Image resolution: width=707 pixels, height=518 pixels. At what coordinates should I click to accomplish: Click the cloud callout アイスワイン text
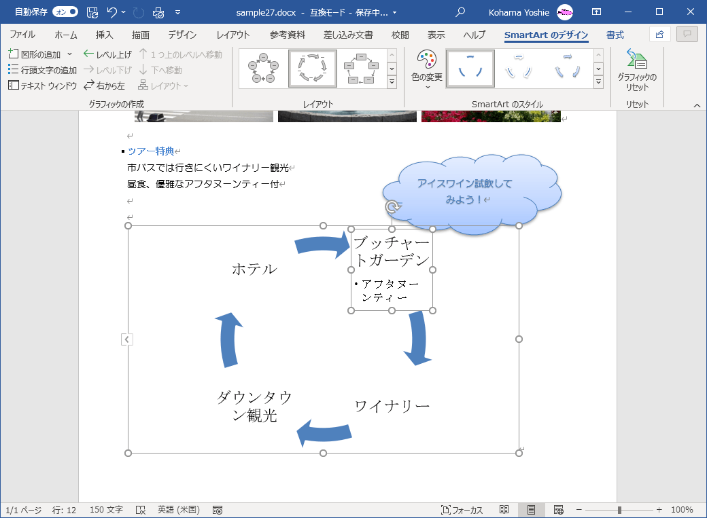click(x=464, y=191)
